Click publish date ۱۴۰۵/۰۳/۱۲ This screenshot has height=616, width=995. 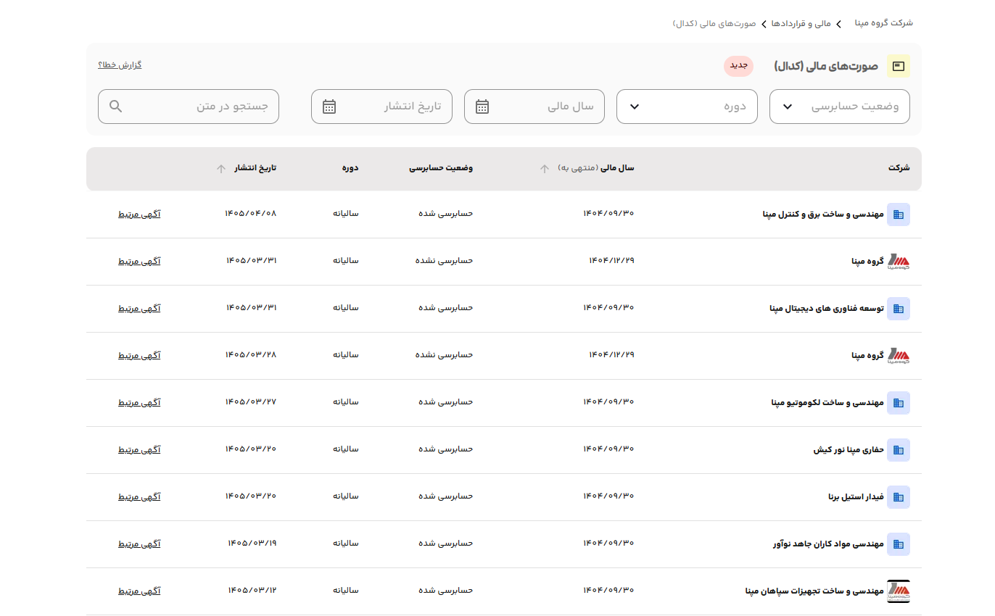[252, 591]
